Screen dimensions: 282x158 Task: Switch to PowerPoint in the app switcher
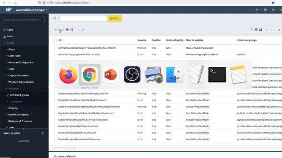coord(111,75)
